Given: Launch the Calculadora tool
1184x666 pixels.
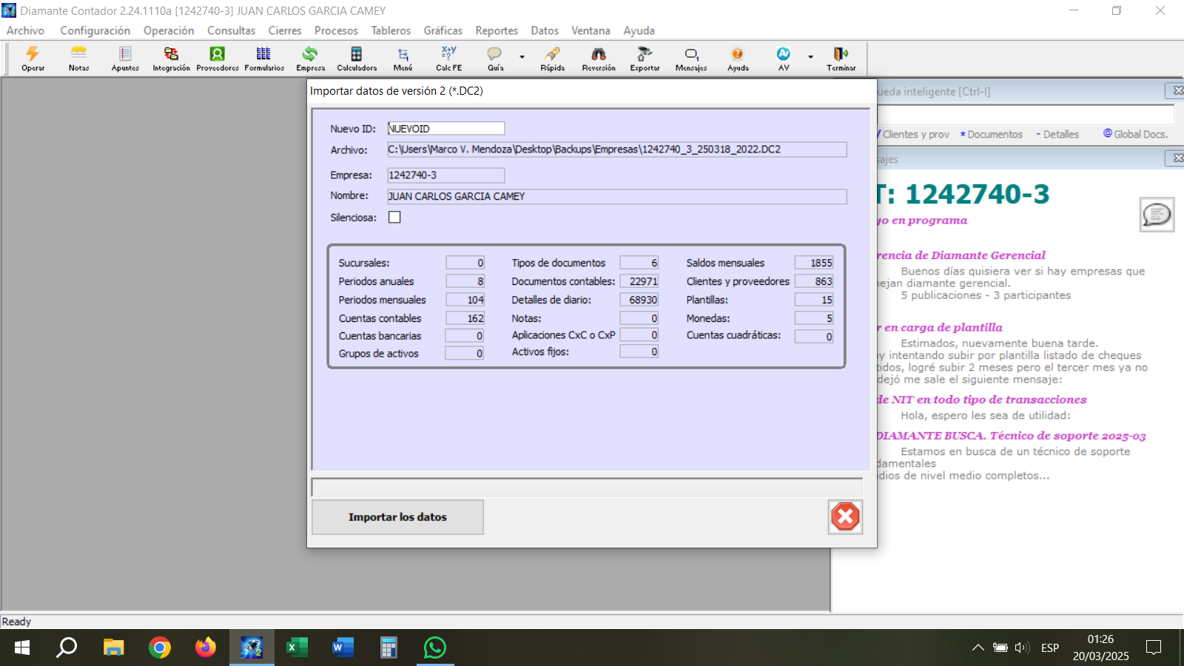Looking at the screenshot, I should tap(357, 58).
